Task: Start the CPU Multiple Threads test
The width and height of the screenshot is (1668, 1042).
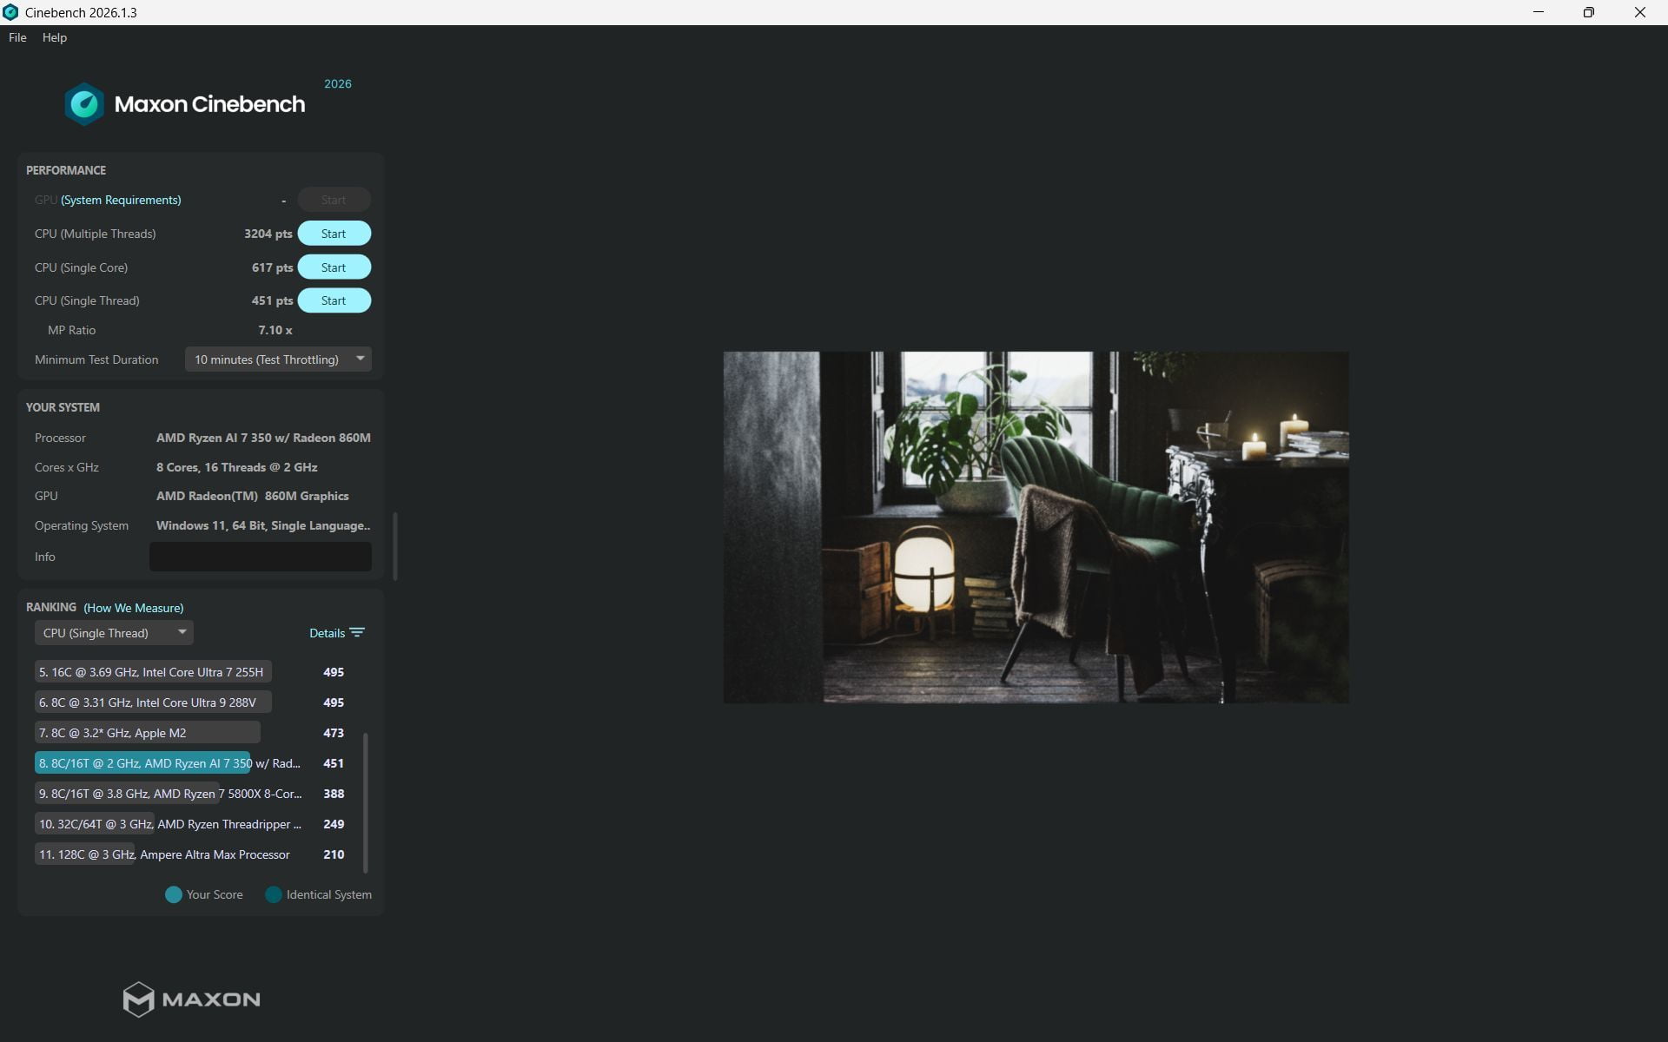Action: point(334,234)
